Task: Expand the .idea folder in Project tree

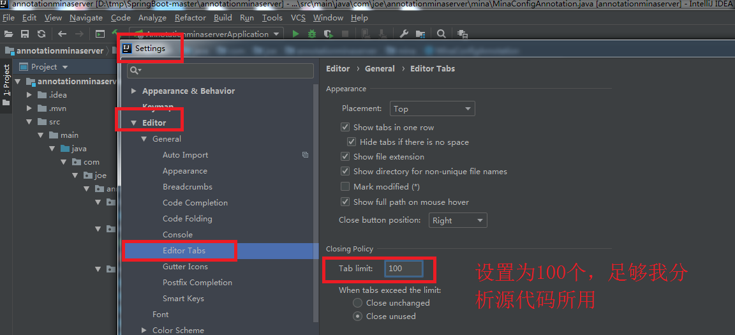Action: (29, 95)
